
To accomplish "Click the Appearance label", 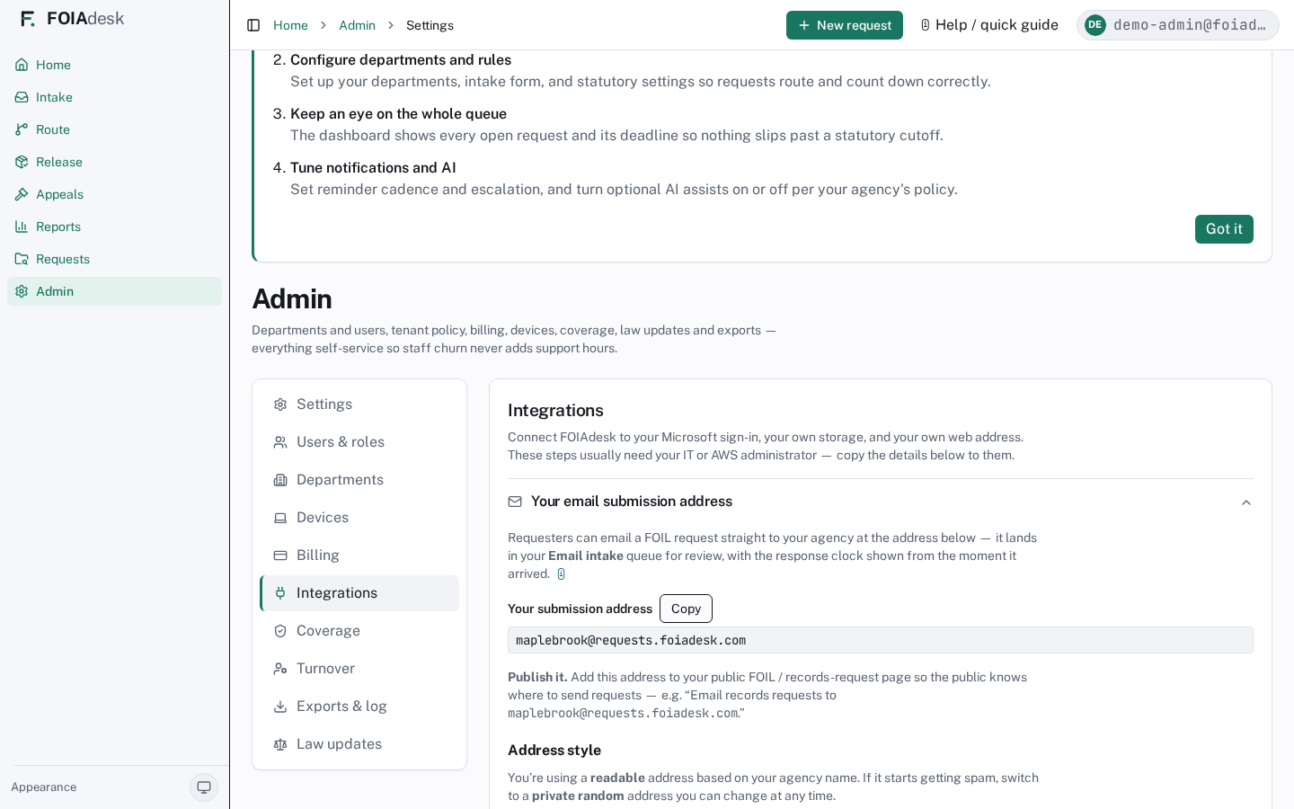I will (x=44, y=787).
